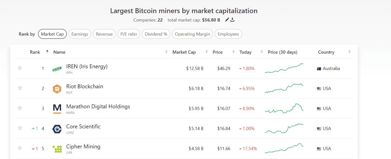Select the Operating Margin ranking
Image resolution: width=391 pixels, height=159 pixels.
[x=192, y=34]
